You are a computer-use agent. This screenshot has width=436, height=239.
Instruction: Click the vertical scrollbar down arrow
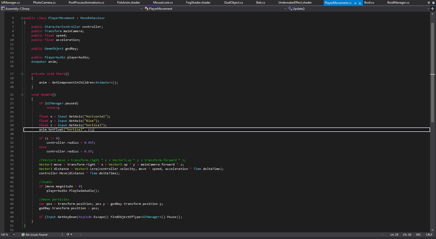pyautogui.click(x=432, y=230)
